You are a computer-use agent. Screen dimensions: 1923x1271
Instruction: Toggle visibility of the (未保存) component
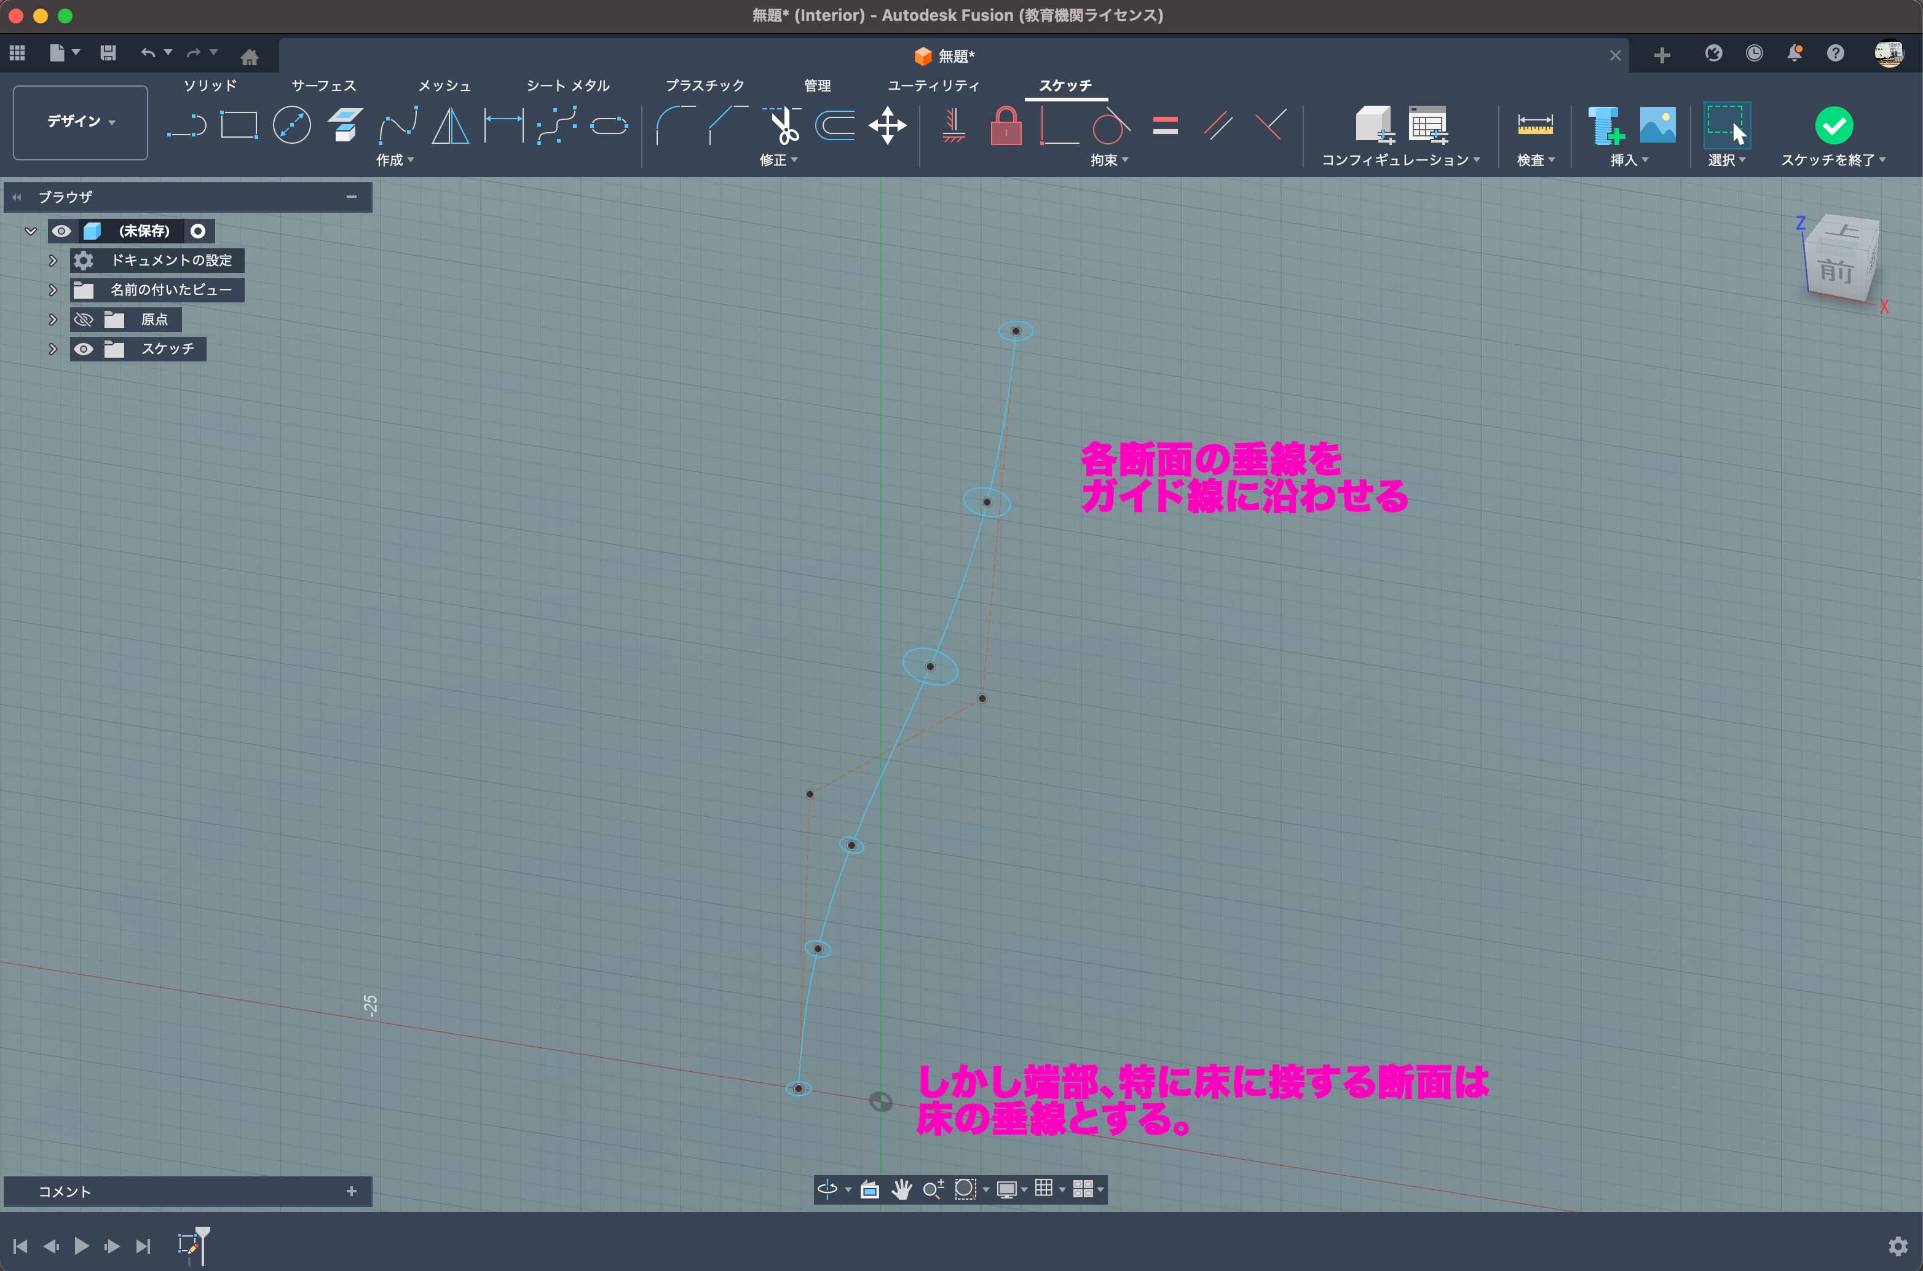coord(61,231)
